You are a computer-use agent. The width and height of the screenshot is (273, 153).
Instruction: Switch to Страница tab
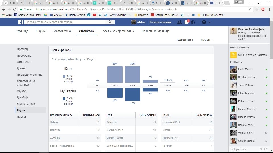[22, 31]
